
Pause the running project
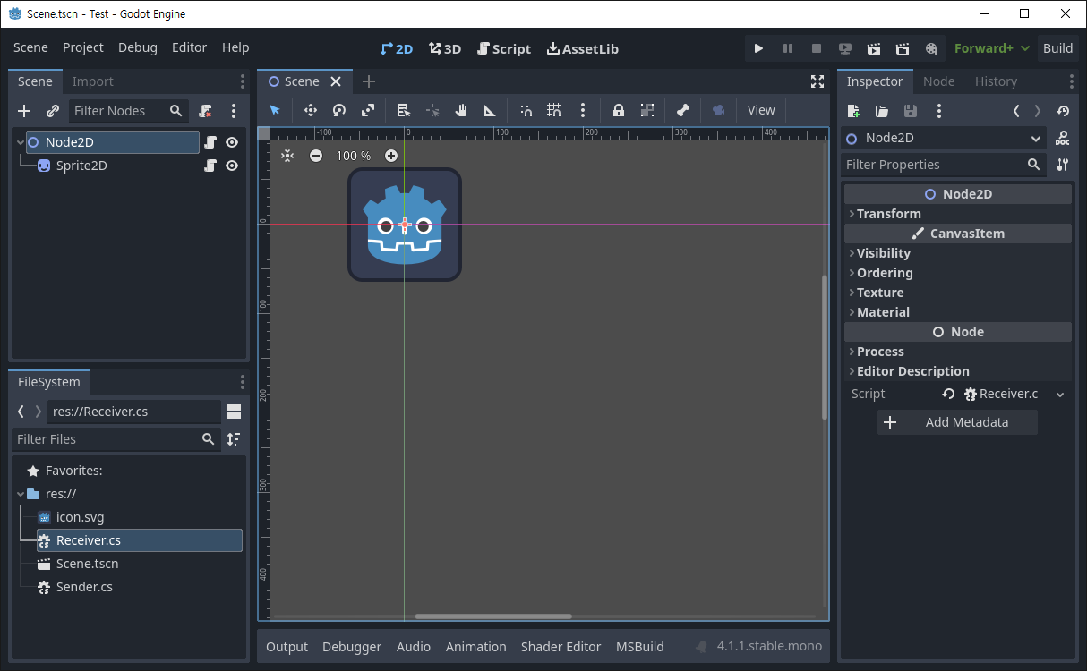point(788,48)
